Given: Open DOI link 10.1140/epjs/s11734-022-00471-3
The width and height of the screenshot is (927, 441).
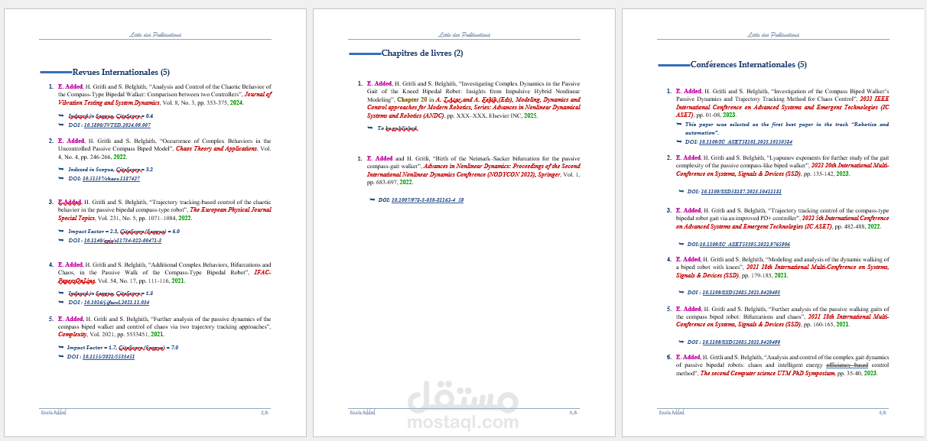Looking at the screenshot, I should (x=125, y=239).
